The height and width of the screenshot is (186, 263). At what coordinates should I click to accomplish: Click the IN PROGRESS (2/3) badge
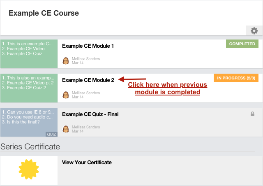pos(236,78)
